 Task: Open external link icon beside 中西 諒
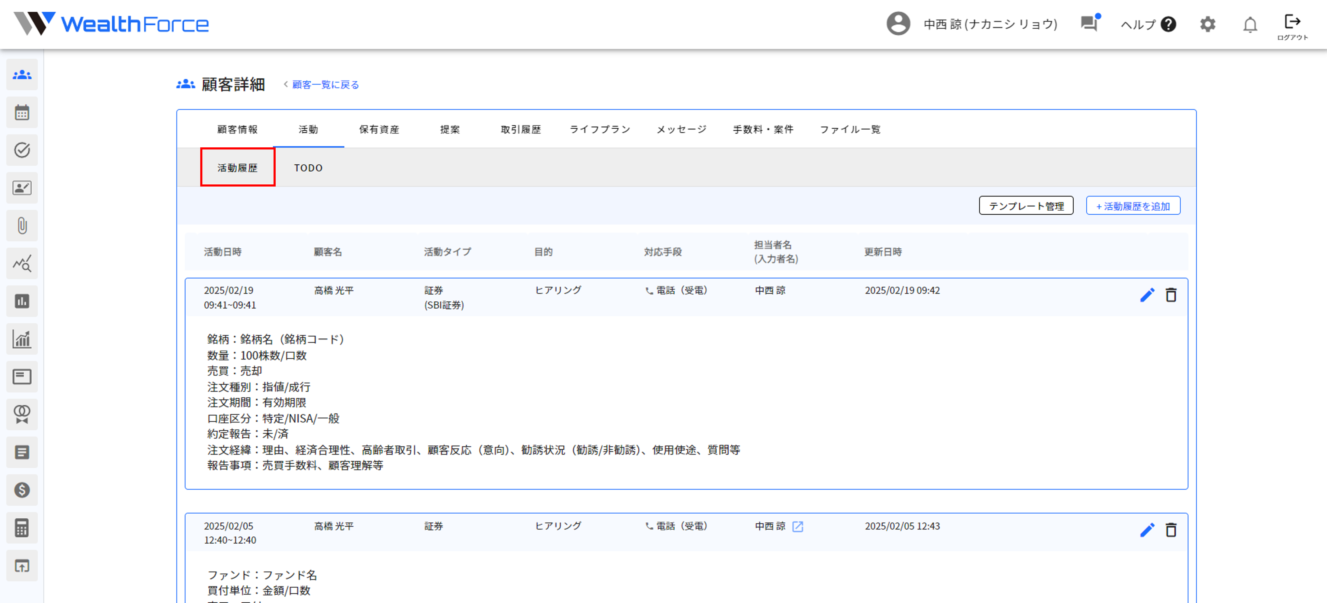pyautogui.click(x=797, y=526)
